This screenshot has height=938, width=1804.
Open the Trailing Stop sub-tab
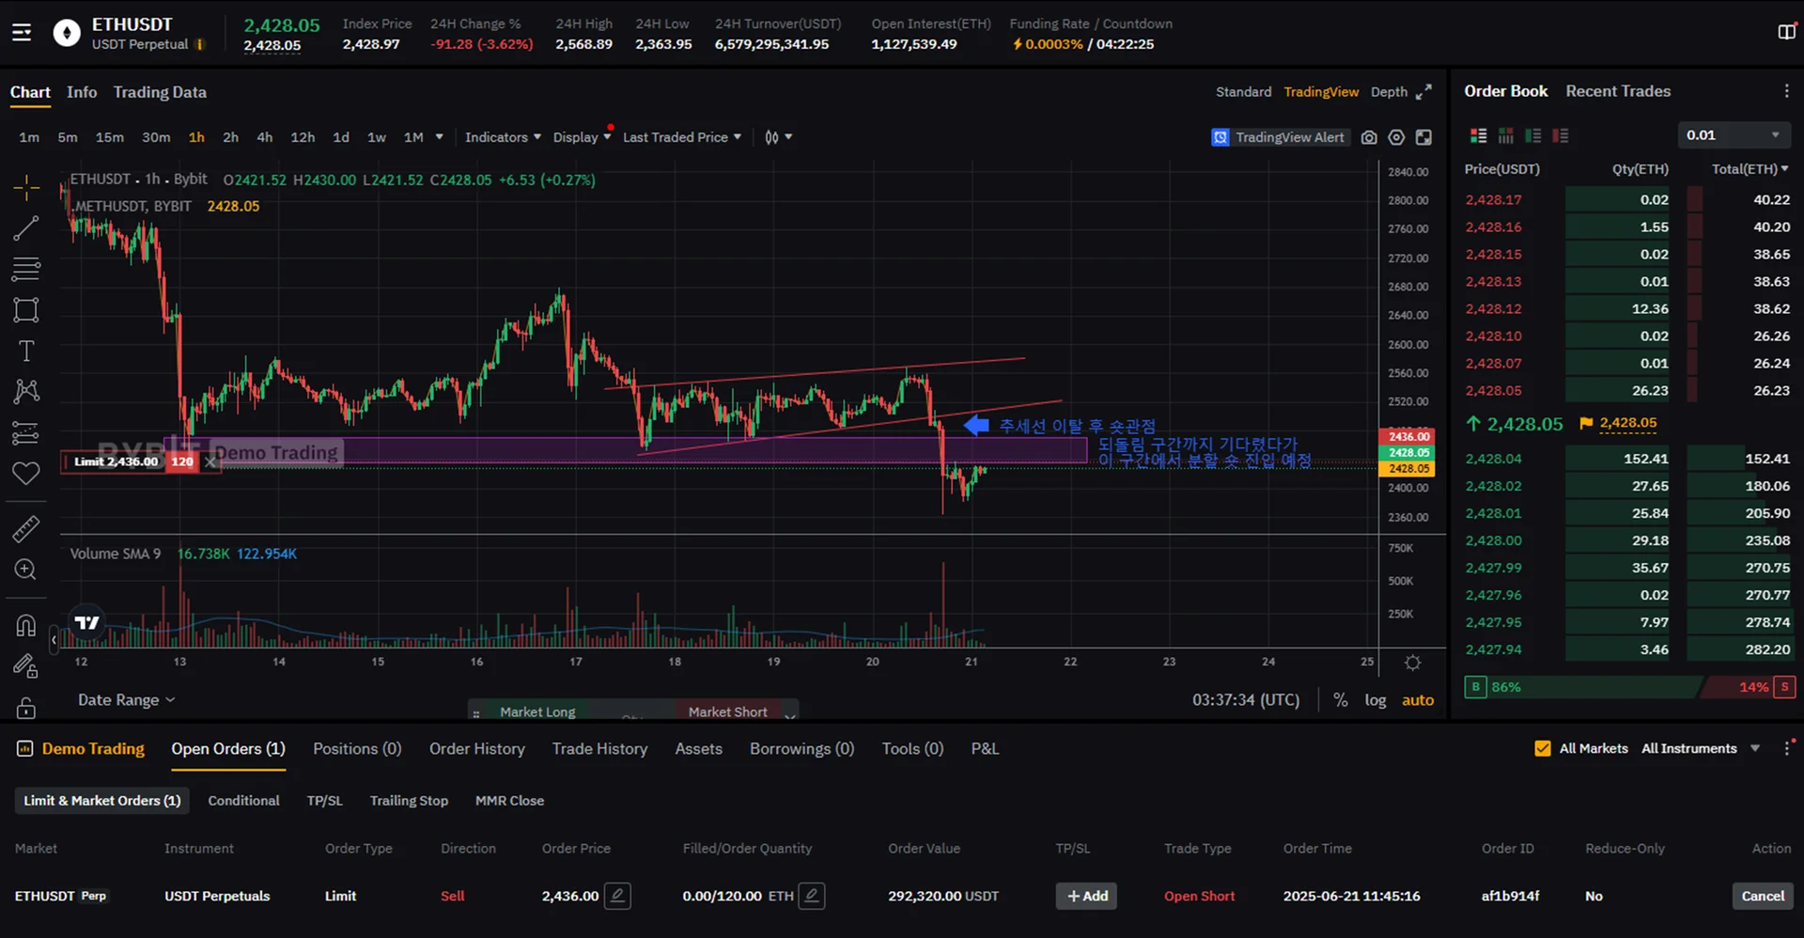coord(409,801)
